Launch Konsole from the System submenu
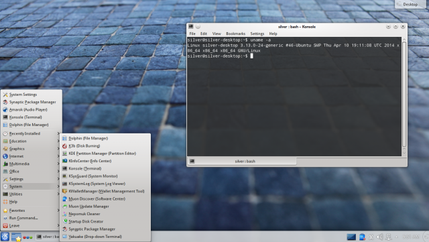The width and height of the screenshot is (429, 242). coord(105,169)
